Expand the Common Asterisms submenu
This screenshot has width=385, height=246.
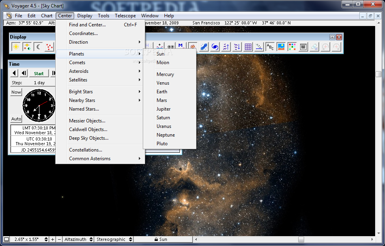point(100,159)
